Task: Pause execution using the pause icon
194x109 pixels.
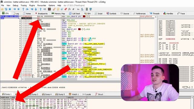Action: coord(18,9)
